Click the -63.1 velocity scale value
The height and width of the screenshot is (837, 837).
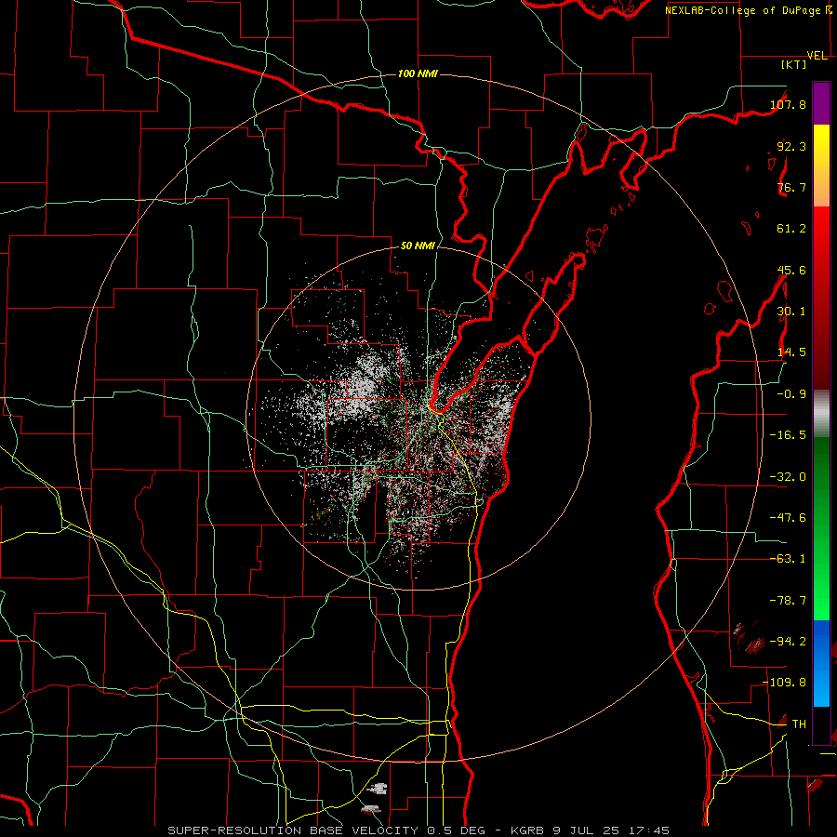pyautogui.click(x=788, y=559)
